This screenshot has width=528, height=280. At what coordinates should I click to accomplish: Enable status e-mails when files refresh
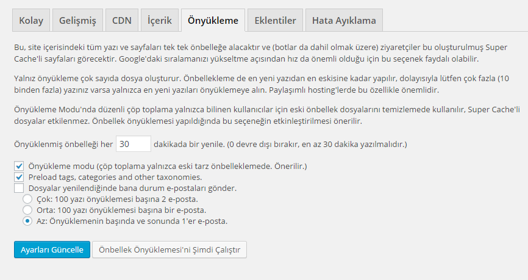[19, 188]
